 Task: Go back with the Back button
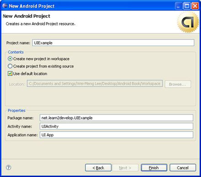[98, 168]
